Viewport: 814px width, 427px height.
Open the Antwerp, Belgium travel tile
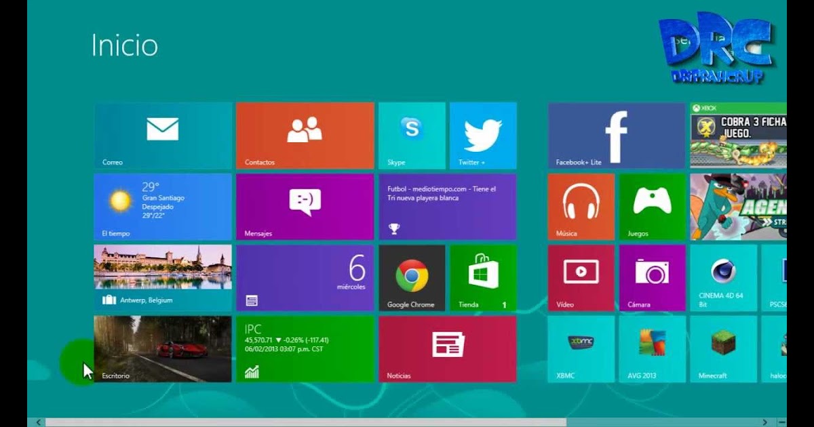coord(163,278)
